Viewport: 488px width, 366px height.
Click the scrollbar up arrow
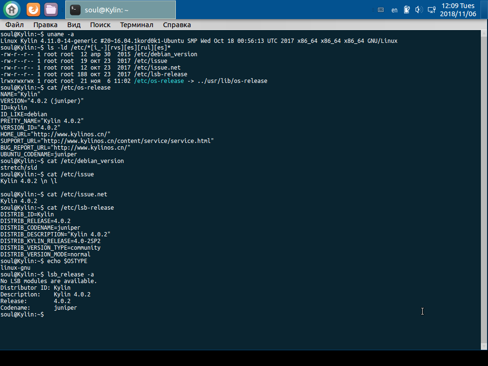coord(484,33)
